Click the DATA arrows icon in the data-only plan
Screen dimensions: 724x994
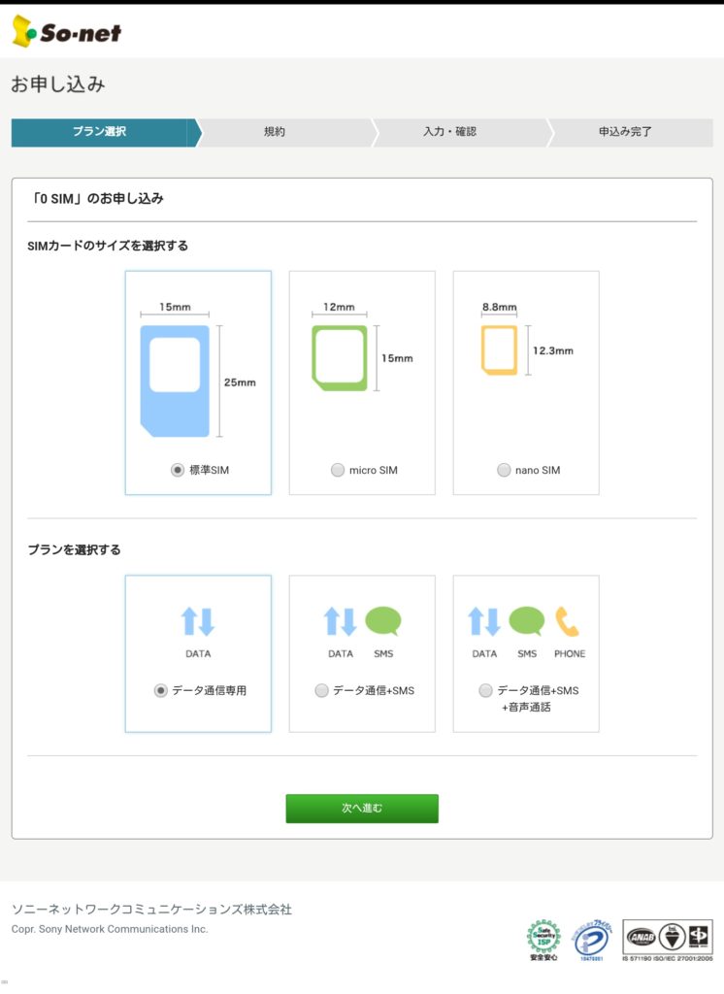198,621
